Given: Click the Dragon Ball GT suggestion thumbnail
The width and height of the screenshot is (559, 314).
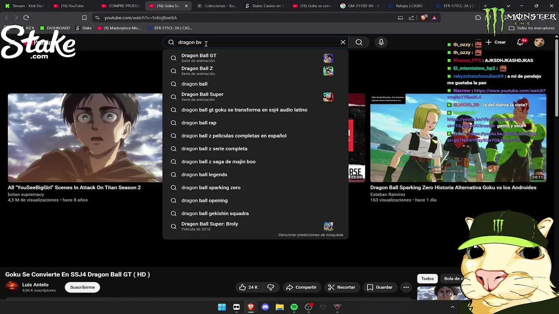Looking at the screenshot, I should (x=328, y=58).
